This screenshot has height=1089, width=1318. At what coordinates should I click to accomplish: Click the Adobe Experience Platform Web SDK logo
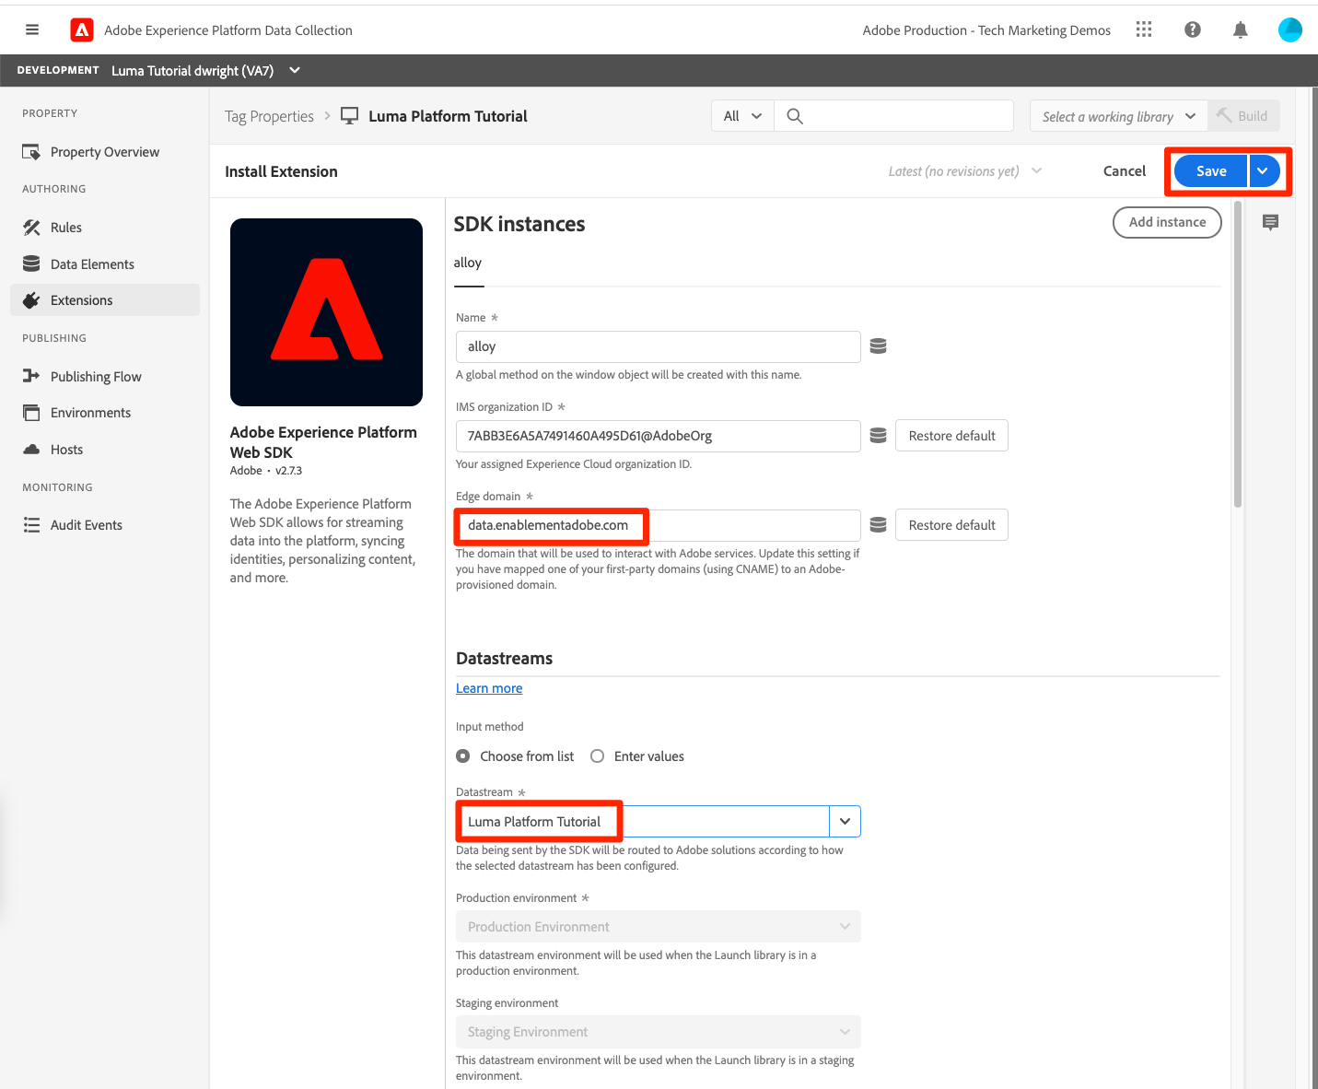click(x=326, y=312)
